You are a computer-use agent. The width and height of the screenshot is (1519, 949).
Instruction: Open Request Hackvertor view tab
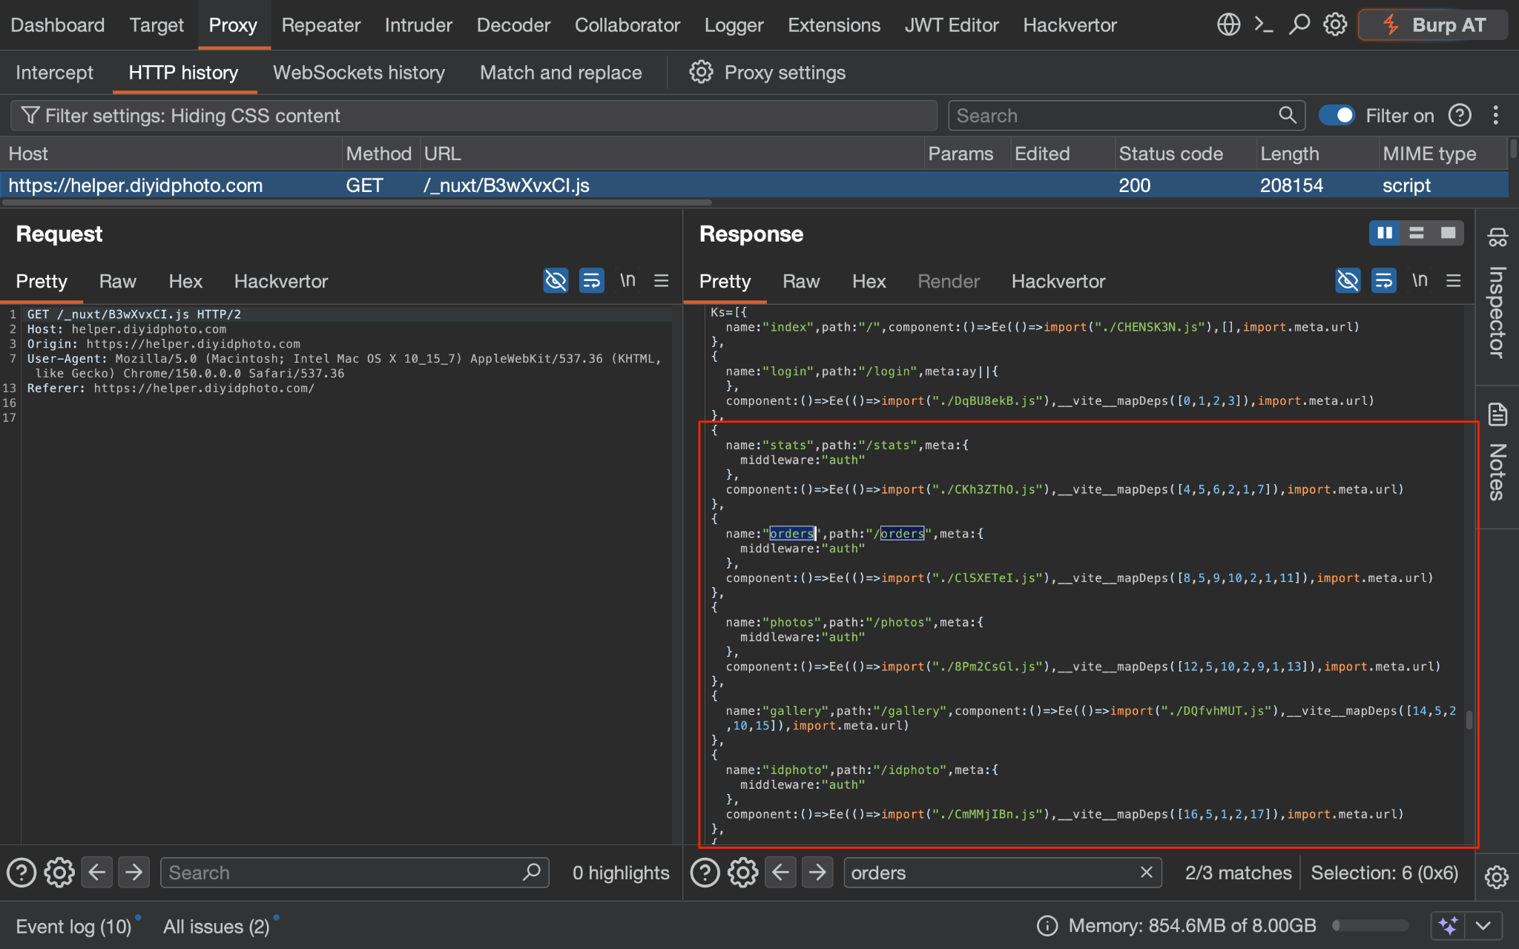click(x=281, y=281)
